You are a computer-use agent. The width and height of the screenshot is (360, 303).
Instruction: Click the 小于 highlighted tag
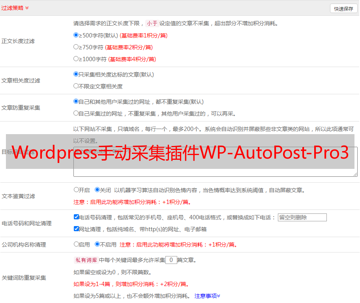coord(152,23)
